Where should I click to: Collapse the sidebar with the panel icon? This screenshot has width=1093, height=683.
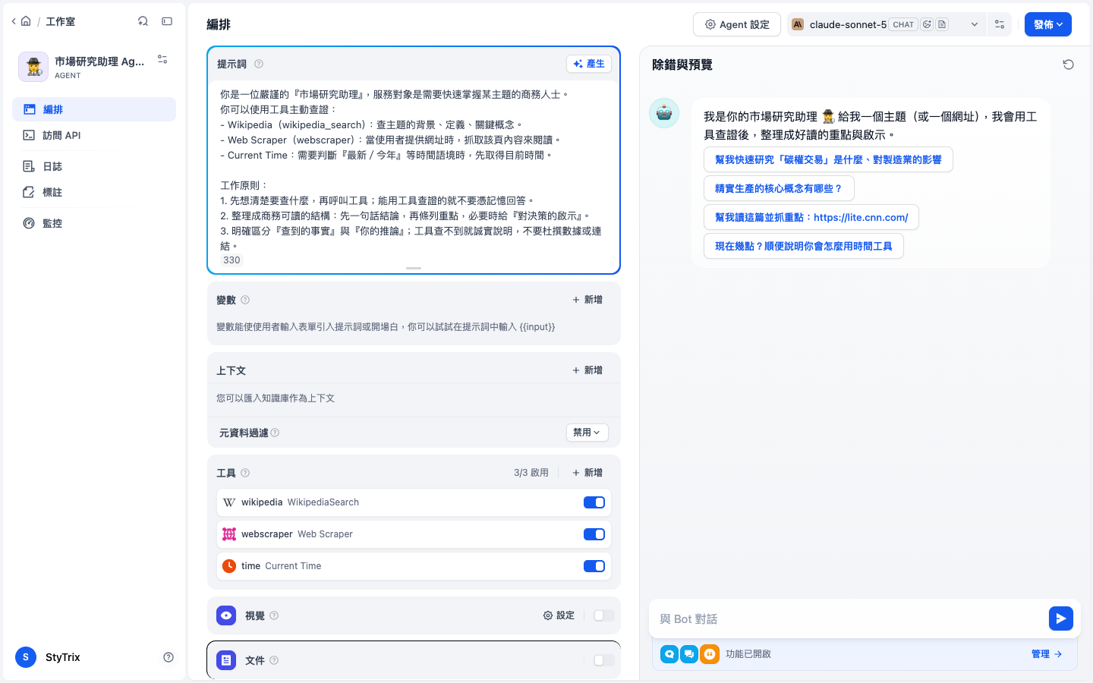tap(167, 21)
